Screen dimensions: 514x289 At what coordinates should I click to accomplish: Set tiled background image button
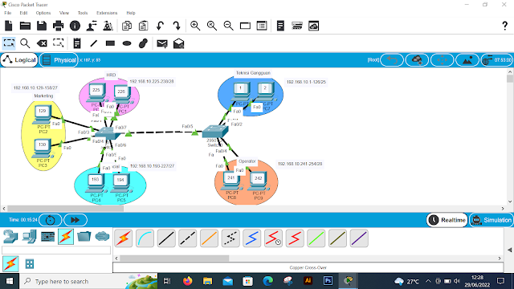pos(467,60)
